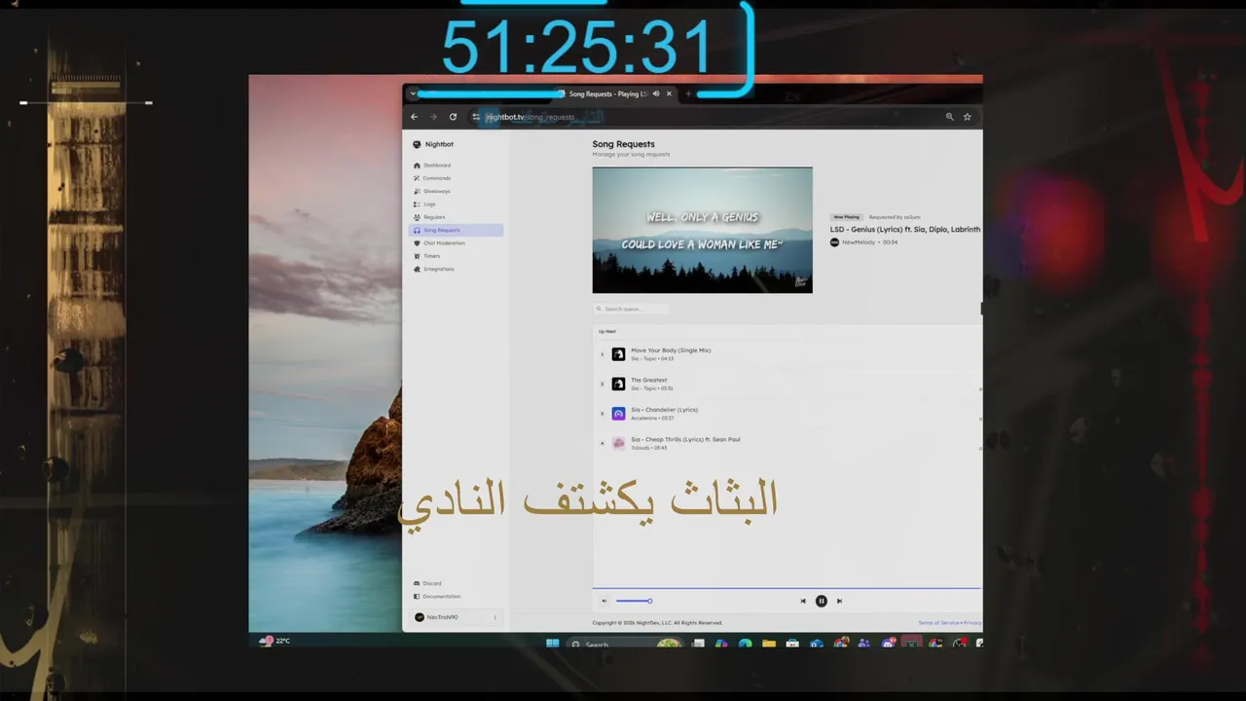Pause the currently playing song
This screenshot has height=701, width=1246.
click(821, 601)
